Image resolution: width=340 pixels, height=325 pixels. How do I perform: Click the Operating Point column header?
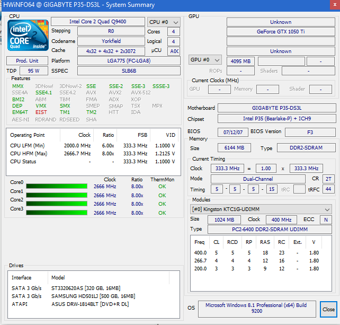coord(33,135)
